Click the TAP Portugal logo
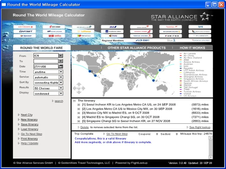This screenshot has width=226, height=169. 83,36
